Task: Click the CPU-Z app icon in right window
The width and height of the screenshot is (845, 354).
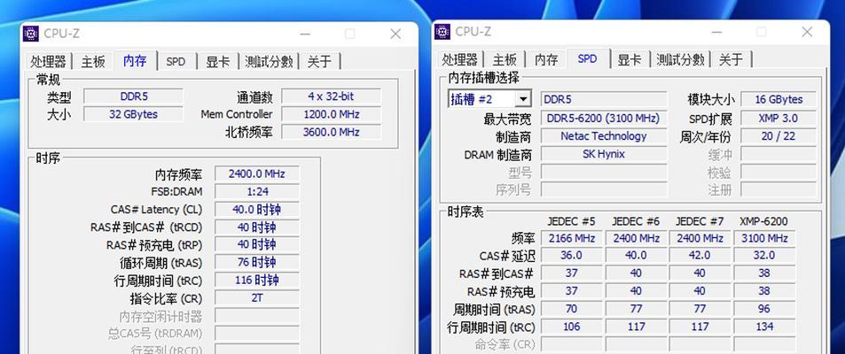Action: point(442,32)
